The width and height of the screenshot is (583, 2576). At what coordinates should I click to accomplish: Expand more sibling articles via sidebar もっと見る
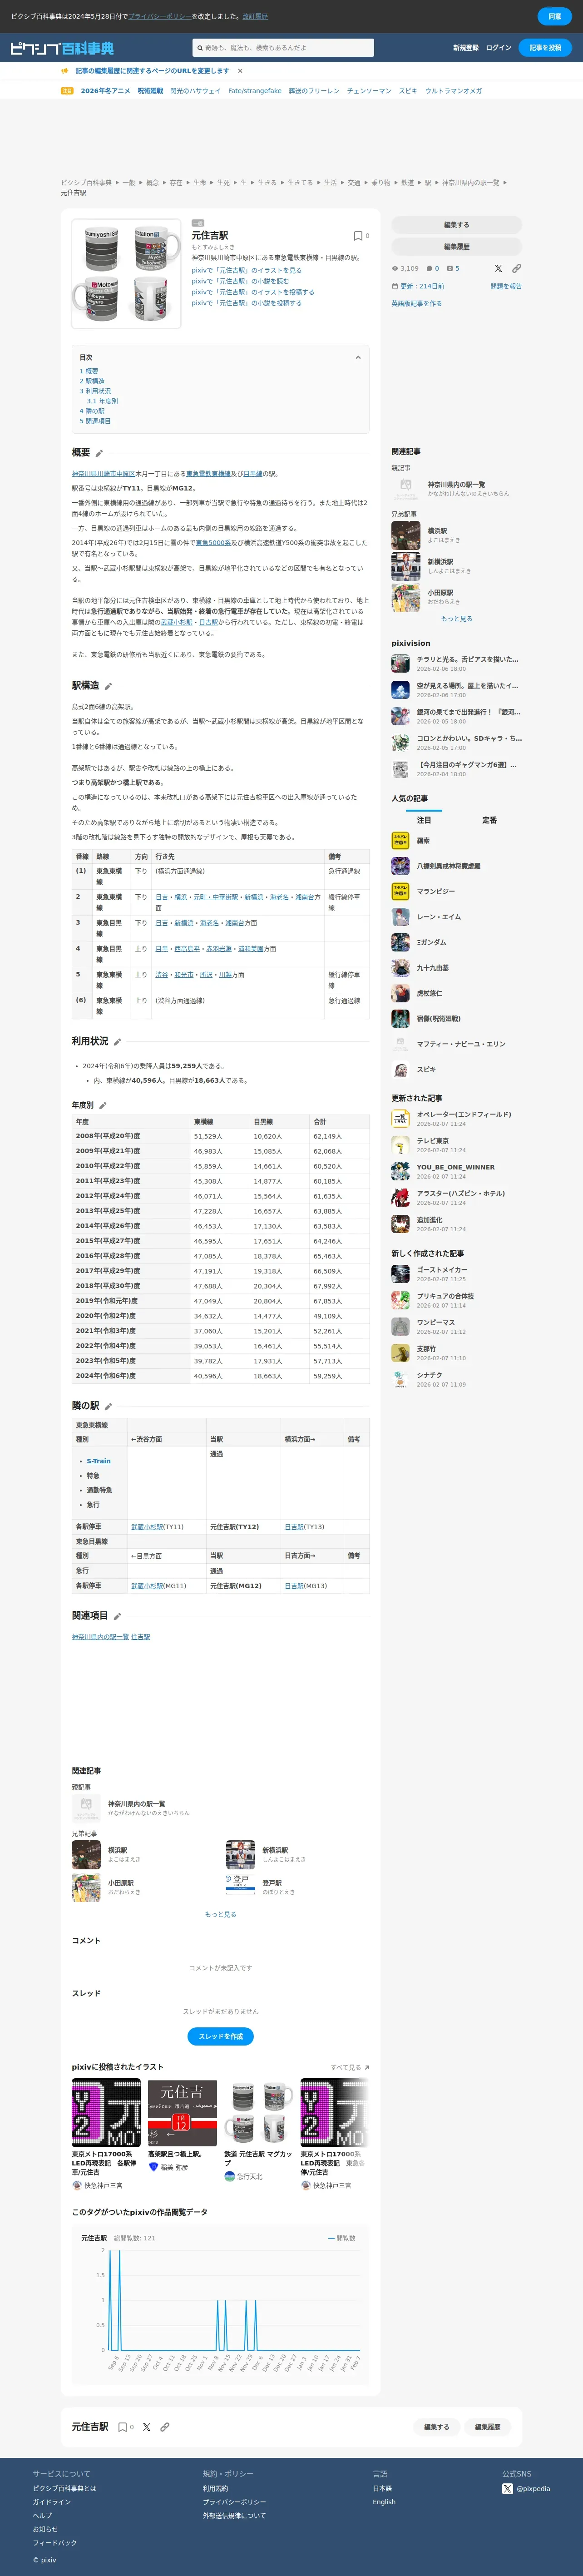pyautogui.click(x=456, y=619)
